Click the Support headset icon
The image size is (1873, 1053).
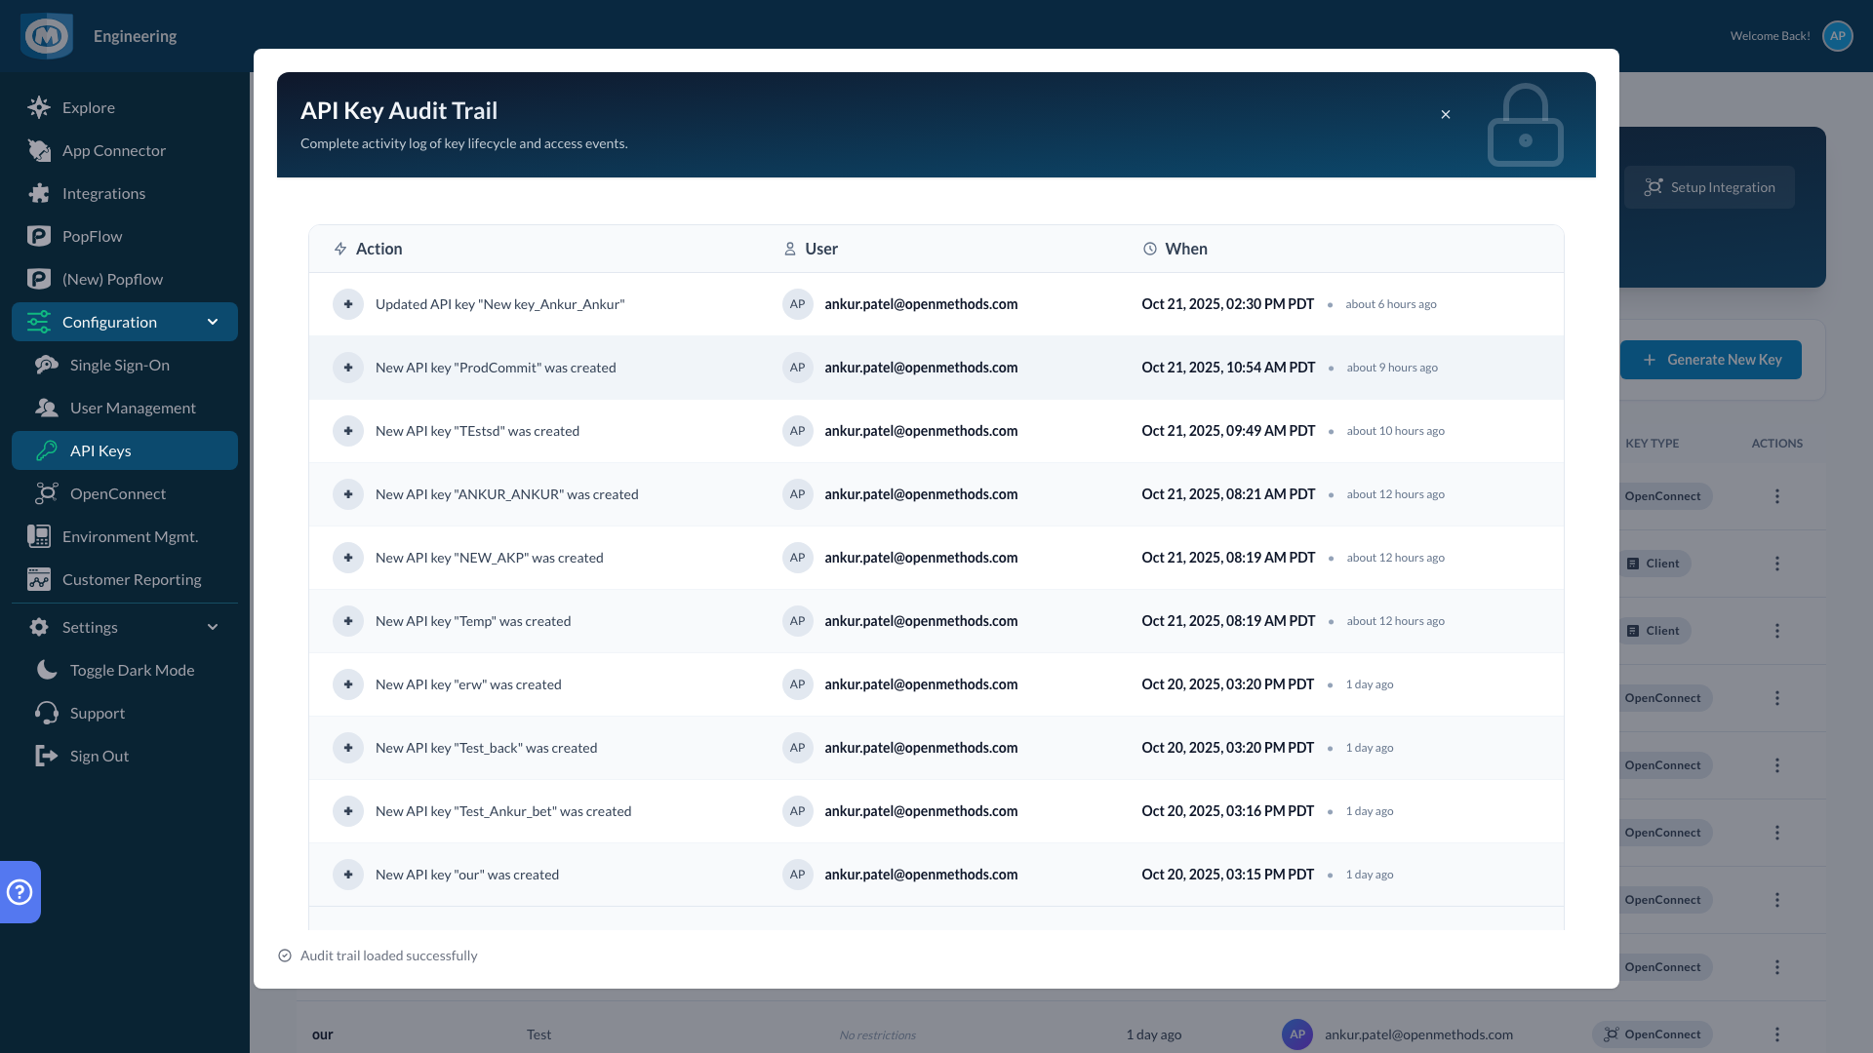(46, 713)
